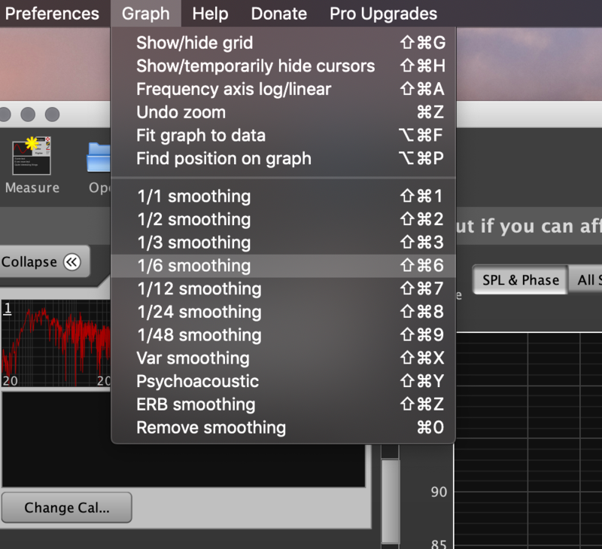Screen dimensions: 602x549
Task: Apply 1/12 smoothing to graph
Action: pos(199,288)
